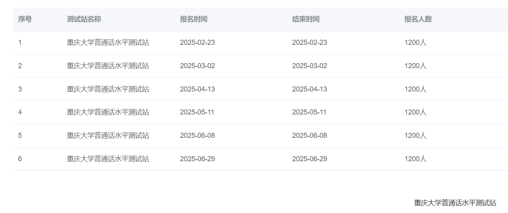Click 报名时间 date 2025-06-08 in row 5
508x213 pixels.
(197, 136)
